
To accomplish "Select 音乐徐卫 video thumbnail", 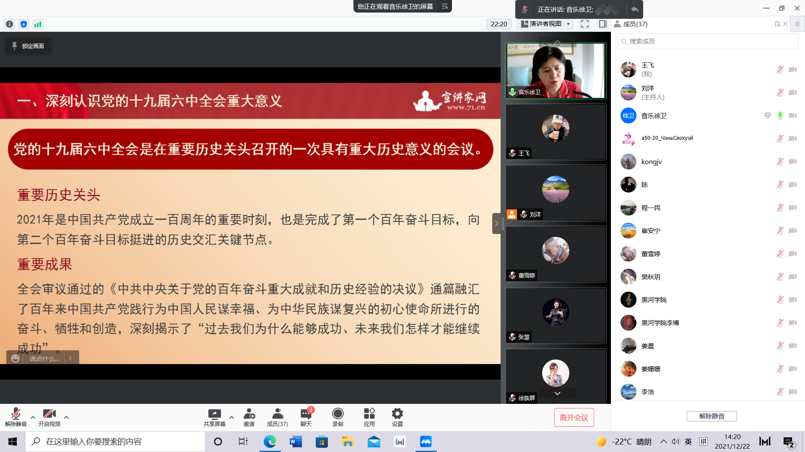I will (x=556, y=71).
